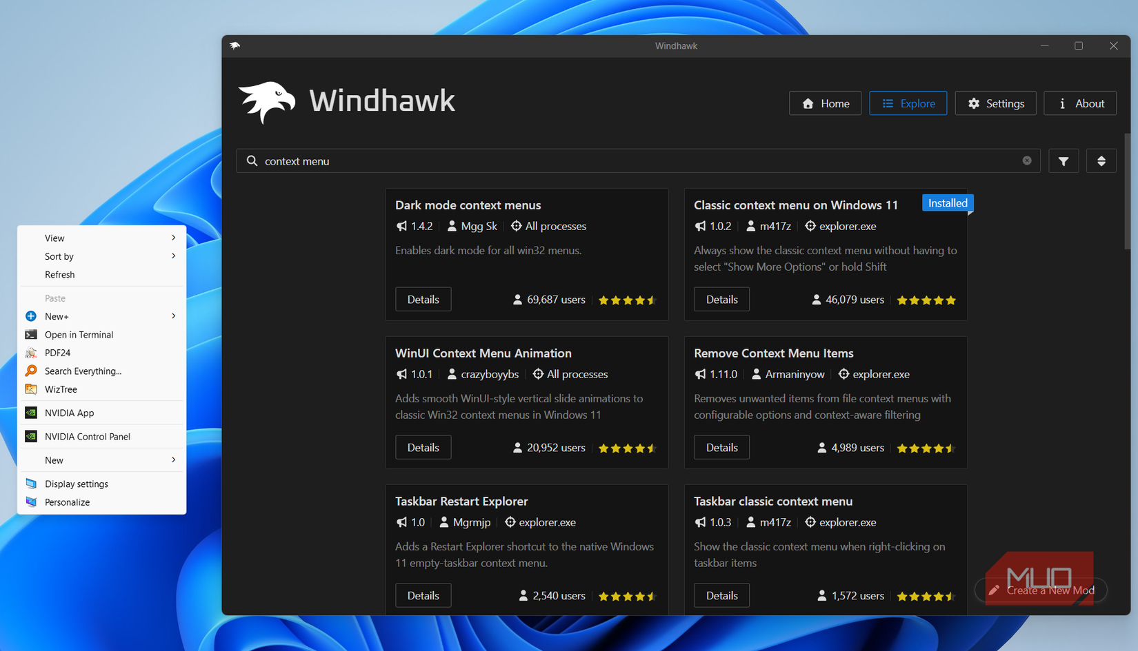Click the Windhawk title bar app icon
Image resolution: width=1138 pixels, height=651 pixels.
(x=235, y=45)
